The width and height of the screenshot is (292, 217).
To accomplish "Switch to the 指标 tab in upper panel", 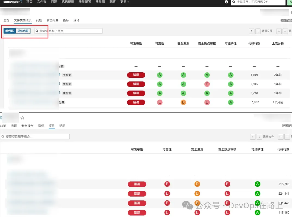I will coord(66,20).
